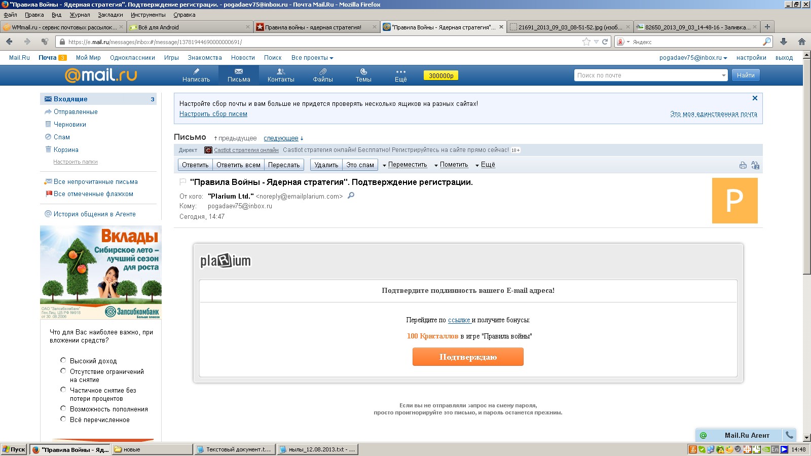Click the Ответить reply button
Screen dimensions: 811x456
pos(195,165)
